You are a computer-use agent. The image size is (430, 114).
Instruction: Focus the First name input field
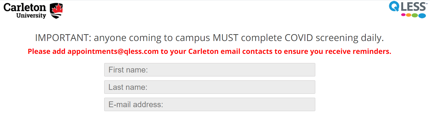point(209,70)
